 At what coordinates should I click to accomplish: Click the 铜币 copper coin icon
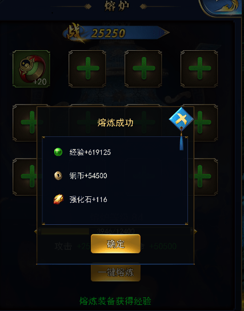point(58,176)
